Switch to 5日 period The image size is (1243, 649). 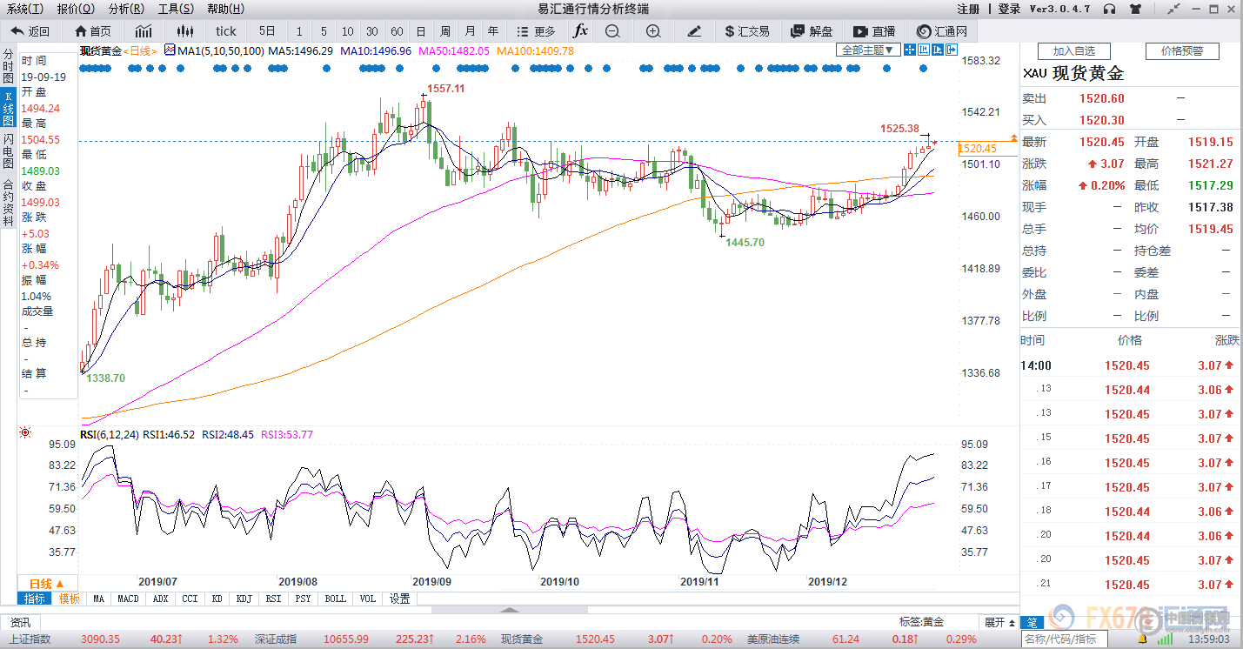[267, 30]
